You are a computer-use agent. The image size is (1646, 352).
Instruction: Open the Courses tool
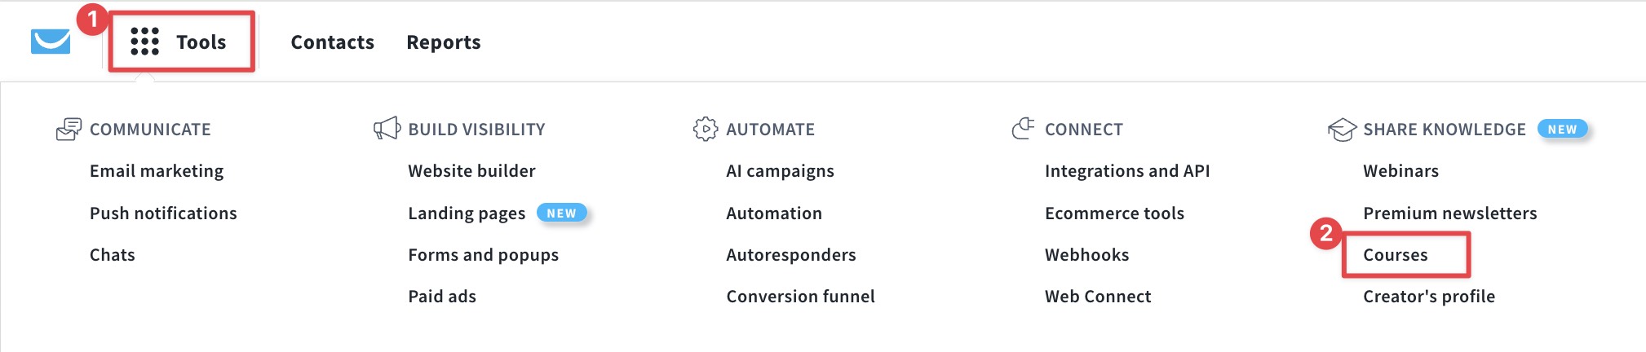[x=1396, y=255]
